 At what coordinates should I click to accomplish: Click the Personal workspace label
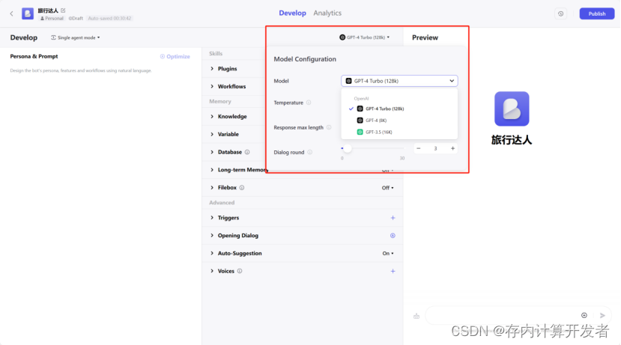(x=52, y=18)
